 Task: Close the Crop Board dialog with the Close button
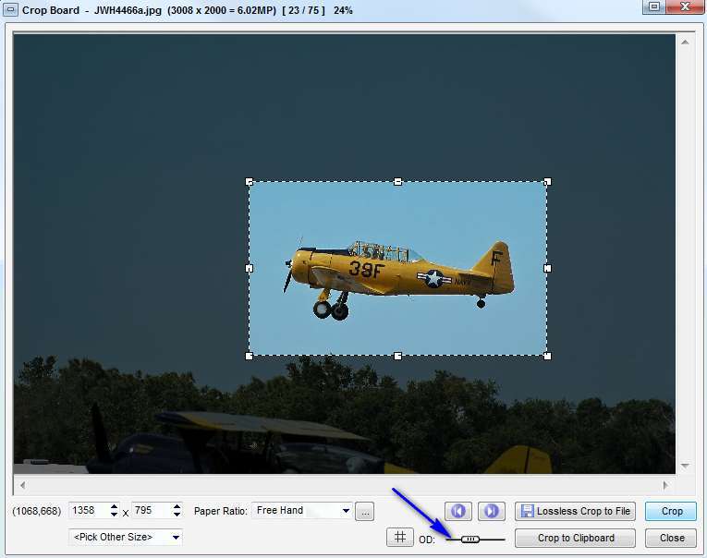pyautogui.click(x=671, y=539)
